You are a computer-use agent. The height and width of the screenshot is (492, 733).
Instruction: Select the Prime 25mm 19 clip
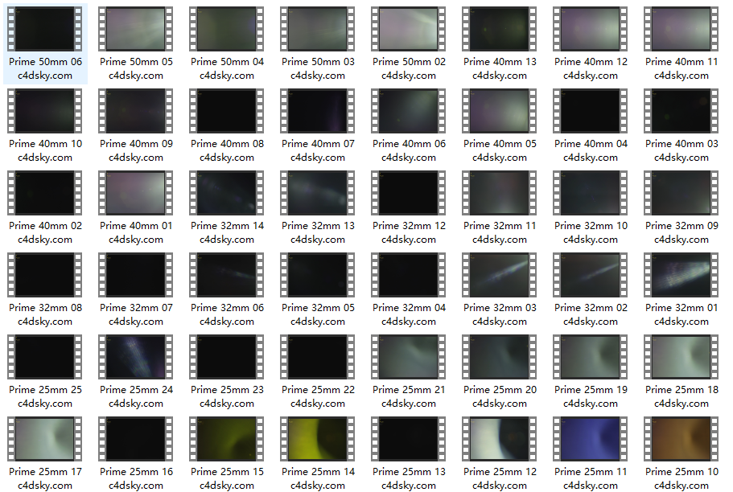[591, 356]
